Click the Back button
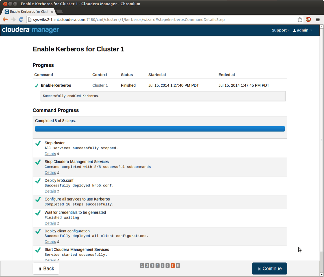 [46, 269]
